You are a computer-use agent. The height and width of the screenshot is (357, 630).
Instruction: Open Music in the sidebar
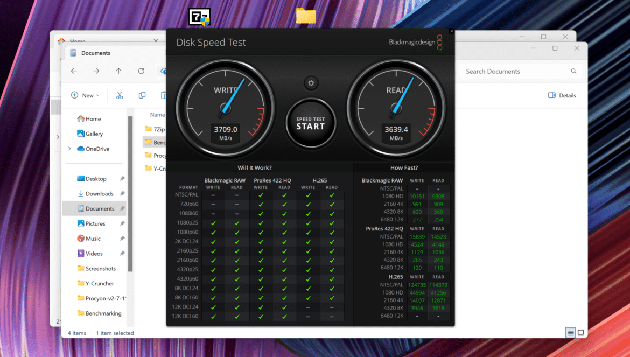click(x=89, y=239)
